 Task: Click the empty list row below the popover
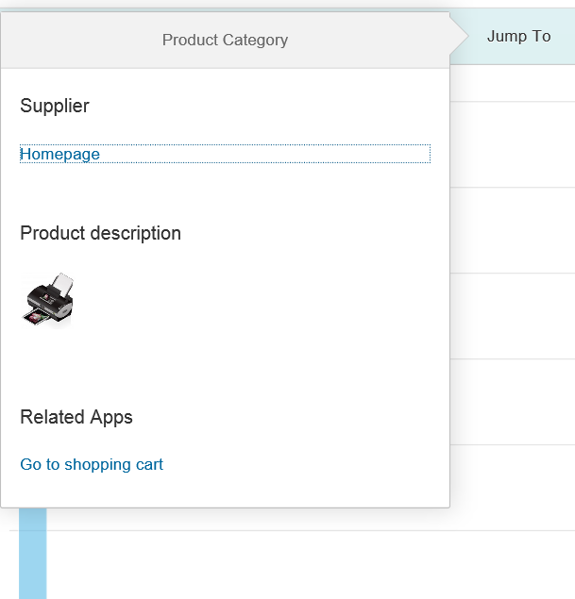pyautogui.click(x=302, y=566)
